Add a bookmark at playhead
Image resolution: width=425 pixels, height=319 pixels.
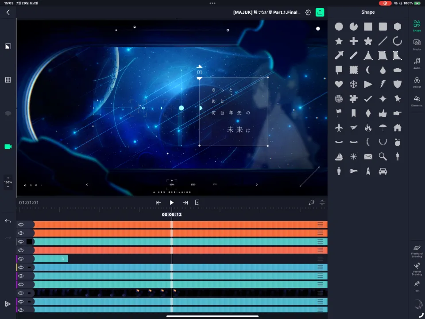coord(197,202)
